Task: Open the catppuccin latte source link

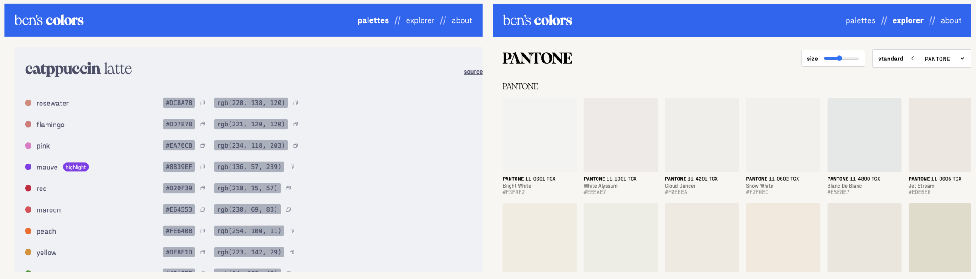Action: (473, 72)
